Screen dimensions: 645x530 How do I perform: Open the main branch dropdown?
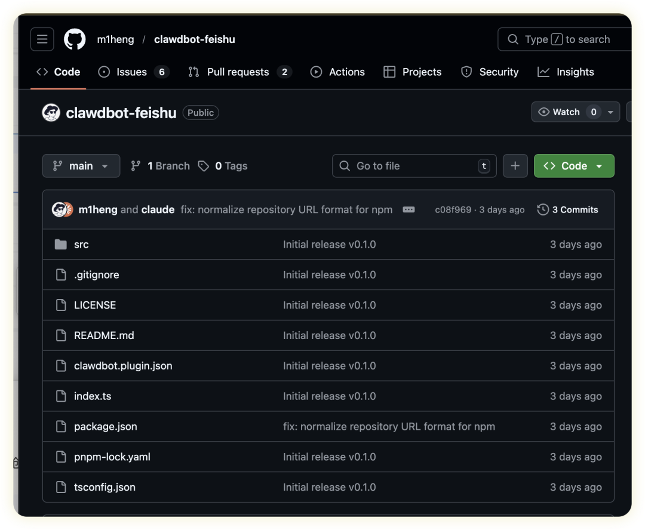[81, 166]
